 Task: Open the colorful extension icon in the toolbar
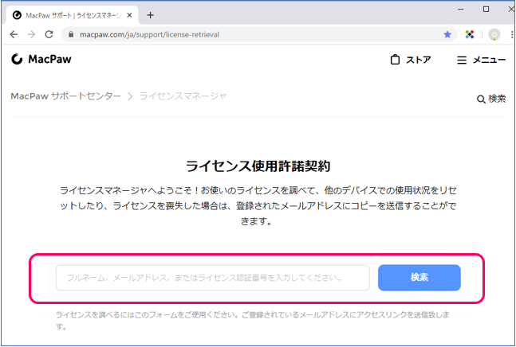tap(470, 34)
